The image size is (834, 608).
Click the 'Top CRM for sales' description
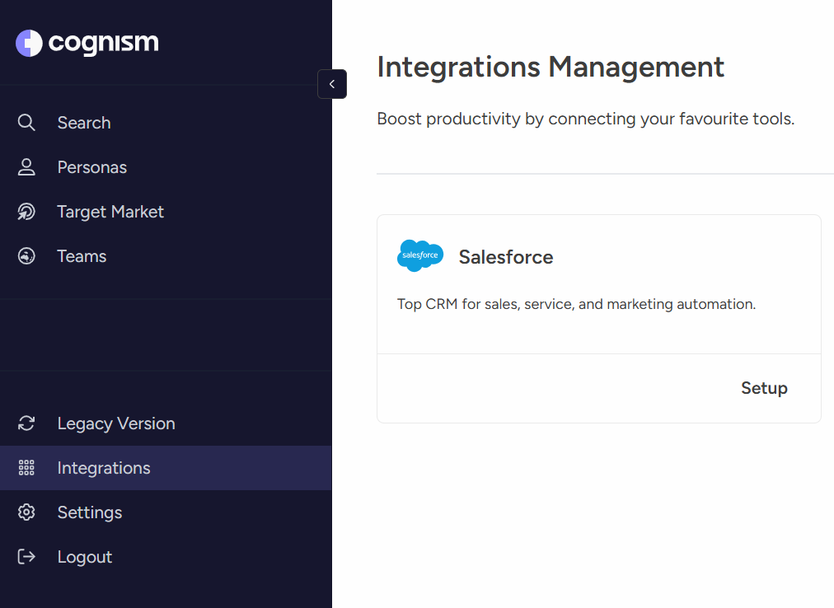(x=576, y=304)
